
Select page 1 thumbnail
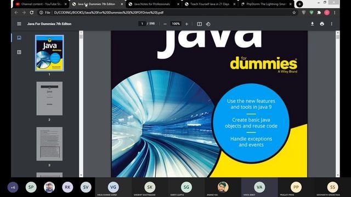tap(49, 53)
